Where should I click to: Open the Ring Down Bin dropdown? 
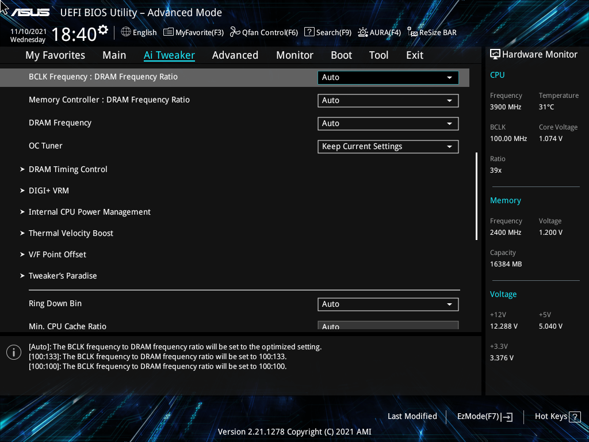[x=388, y=304]
